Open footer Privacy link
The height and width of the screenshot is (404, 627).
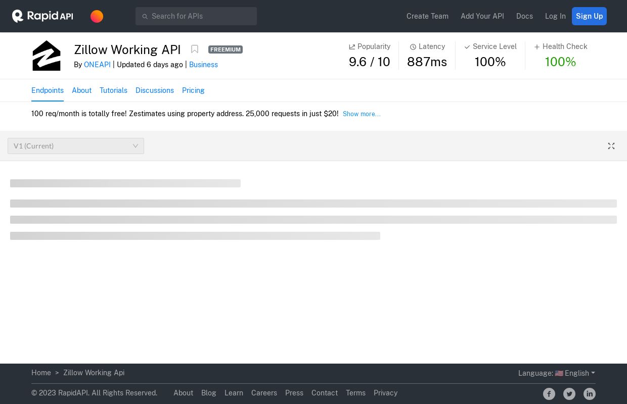coord(385,393)
